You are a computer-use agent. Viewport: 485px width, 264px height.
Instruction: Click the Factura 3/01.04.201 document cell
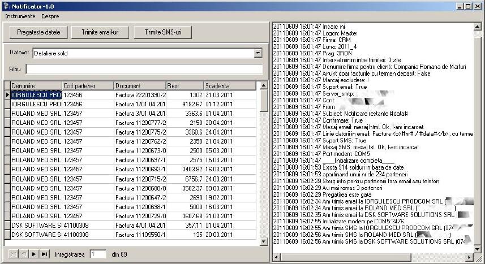(x=140, y=114)
